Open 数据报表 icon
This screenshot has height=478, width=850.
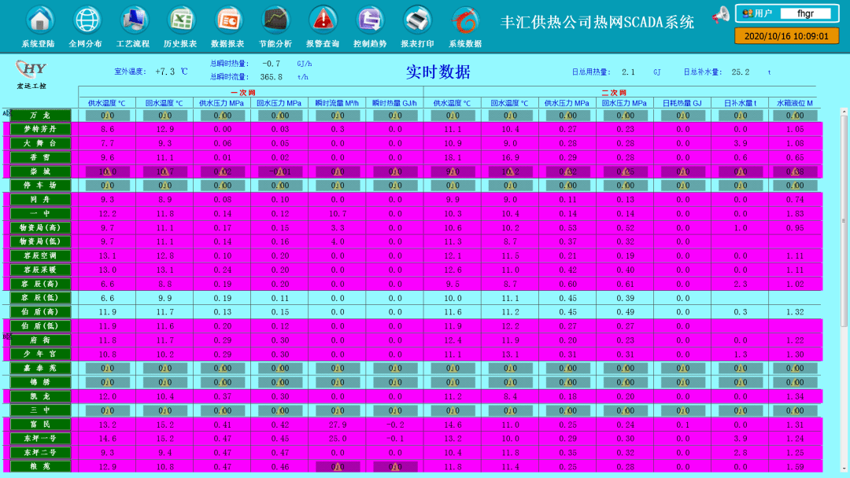(227, 20)
